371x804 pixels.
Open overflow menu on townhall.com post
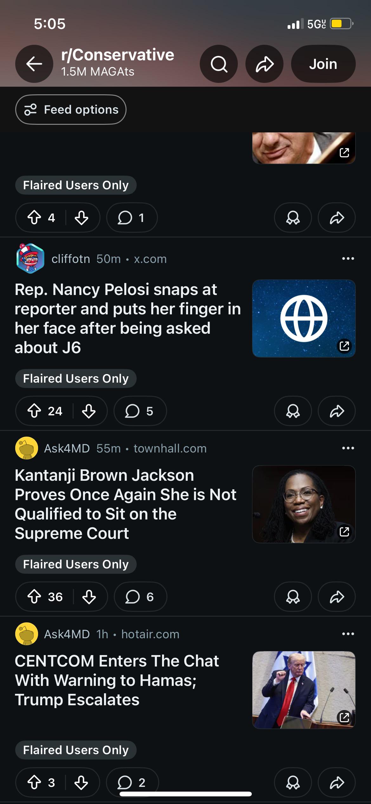coord(348,448)
